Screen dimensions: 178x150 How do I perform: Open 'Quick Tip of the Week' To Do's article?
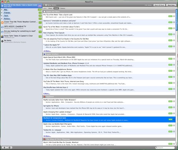(109, 28)
